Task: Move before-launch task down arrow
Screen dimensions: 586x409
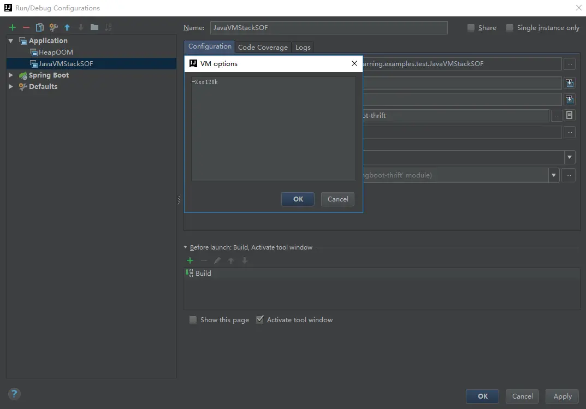Action: click(245, 260)
